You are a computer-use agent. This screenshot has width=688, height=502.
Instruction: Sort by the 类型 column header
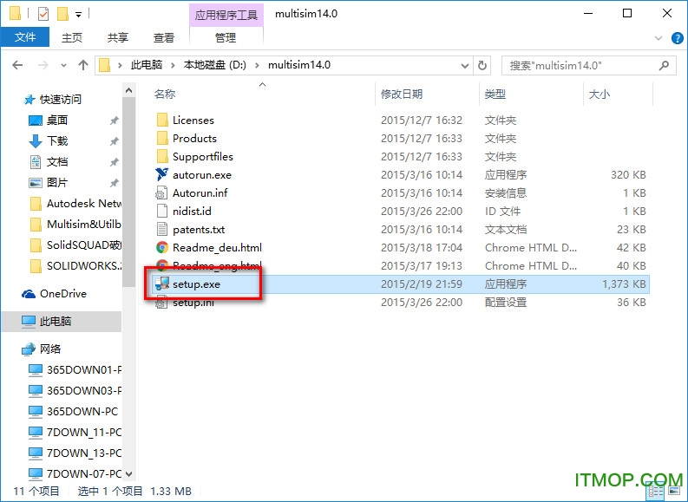[x=495, y=95]
